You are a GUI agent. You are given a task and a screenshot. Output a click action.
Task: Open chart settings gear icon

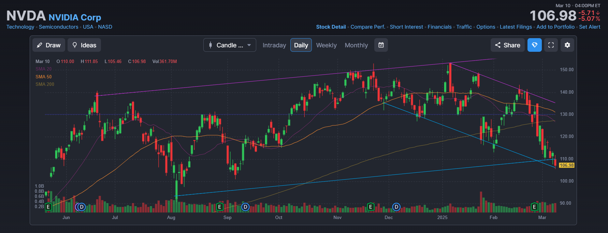567,45
